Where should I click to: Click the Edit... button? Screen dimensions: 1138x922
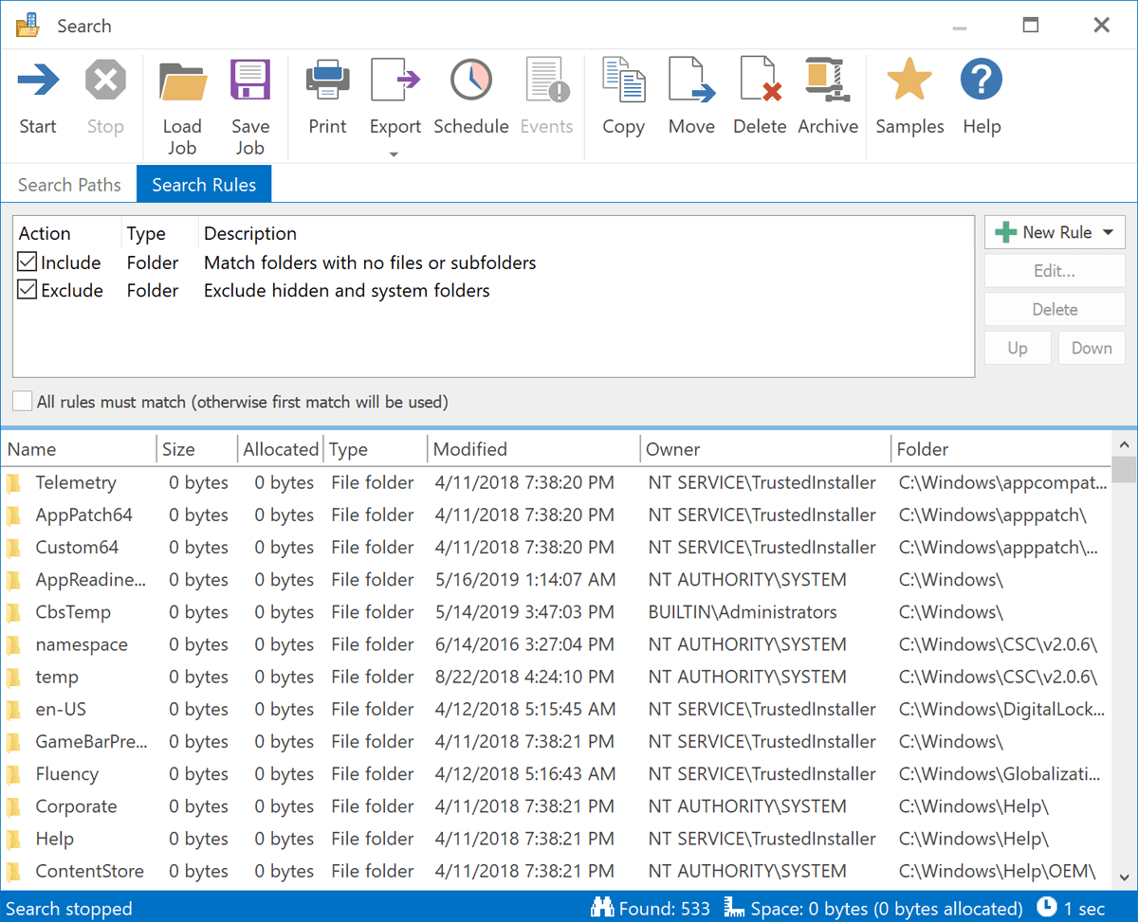pos(1055,271)
